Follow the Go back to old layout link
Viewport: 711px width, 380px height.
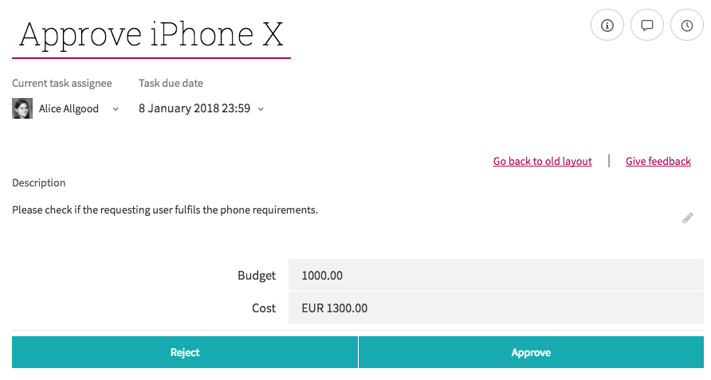(542, 161)
